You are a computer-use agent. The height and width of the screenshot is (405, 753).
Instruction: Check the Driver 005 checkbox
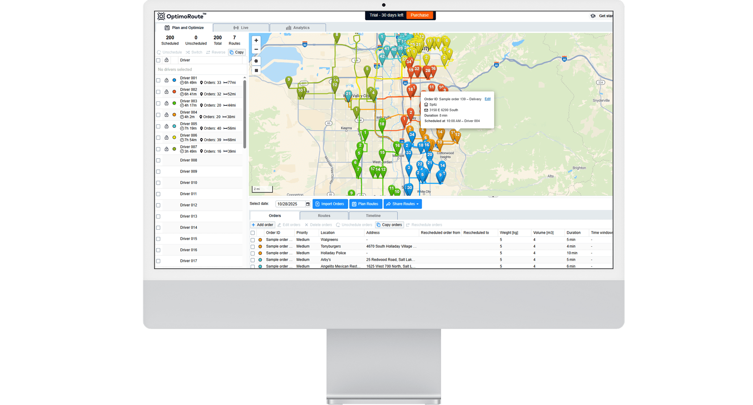[158, 127]
